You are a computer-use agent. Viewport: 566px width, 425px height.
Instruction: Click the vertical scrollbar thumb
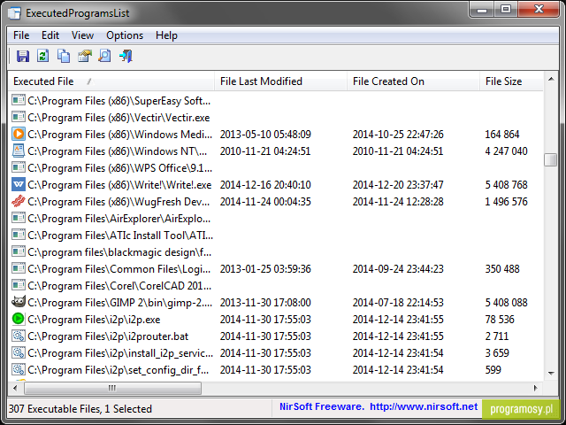[551, 159]
